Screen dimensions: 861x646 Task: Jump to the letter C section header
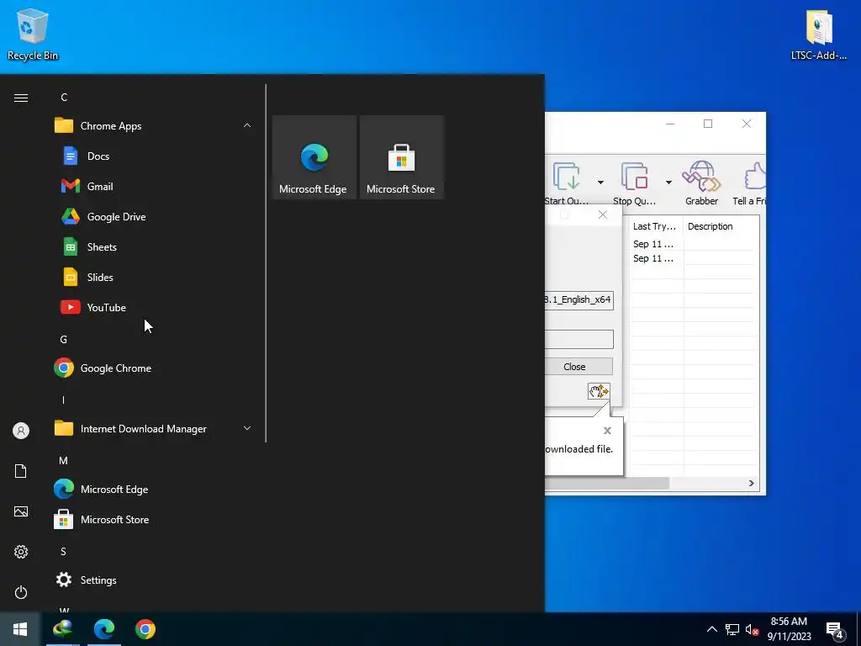pyautogui.click(x=64, y=98)
